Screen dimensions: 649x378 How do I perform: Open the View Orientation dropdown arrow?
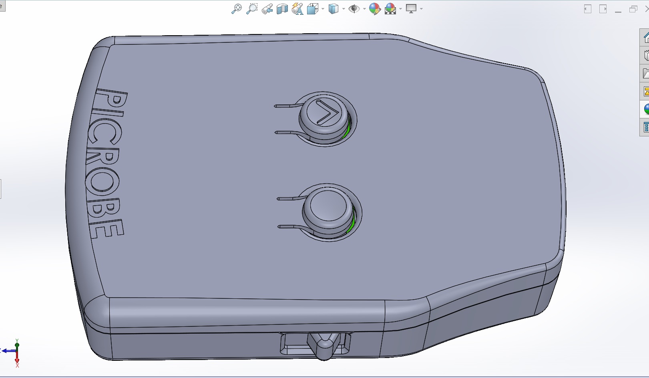(x=323, y=9)
